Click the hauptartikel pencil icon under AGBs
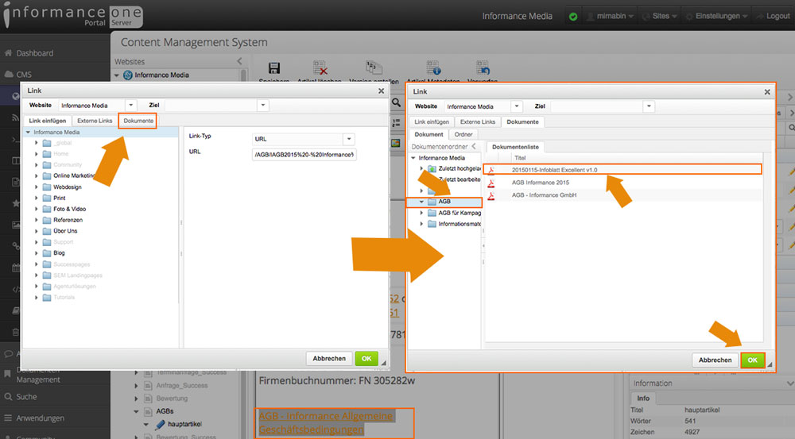Image resolution: width=795 pixels, height=439 pixels. pos(161,425)
